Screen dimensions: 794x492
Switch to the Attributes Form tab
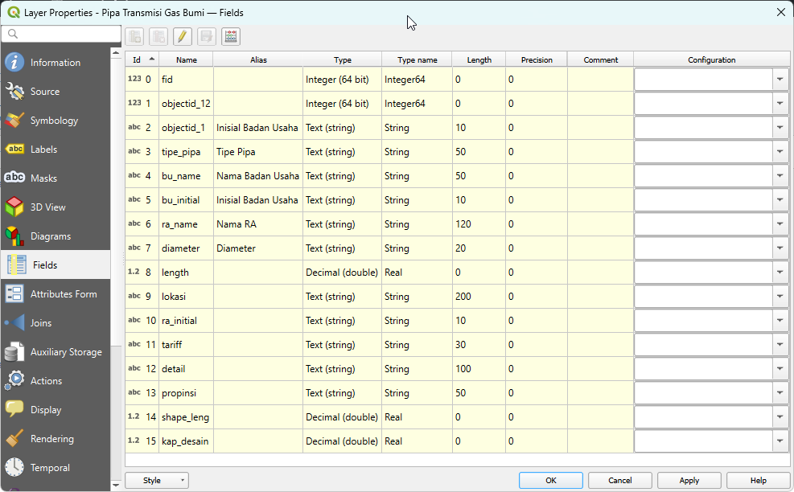tap(63, 294)
